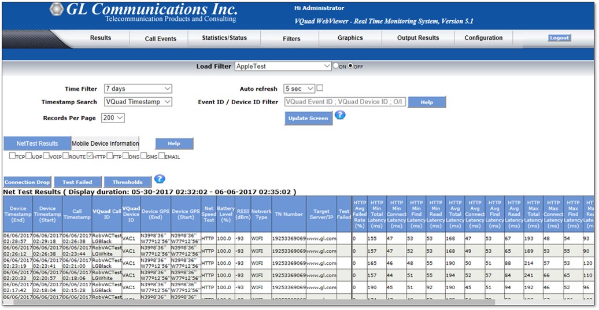Click the GL Communications hexagon logo
Viewport: 599px width, 310px height.
tap(57, 10)
